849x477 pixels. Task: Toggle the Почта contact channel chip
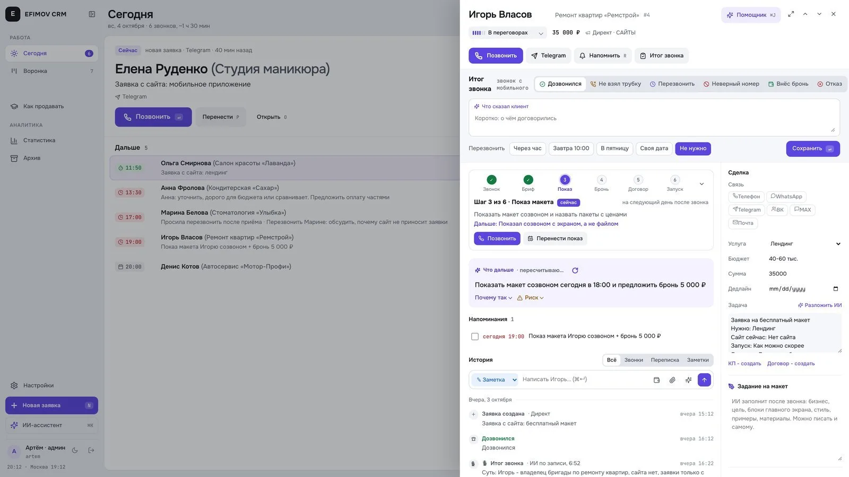tap(743, 223)
